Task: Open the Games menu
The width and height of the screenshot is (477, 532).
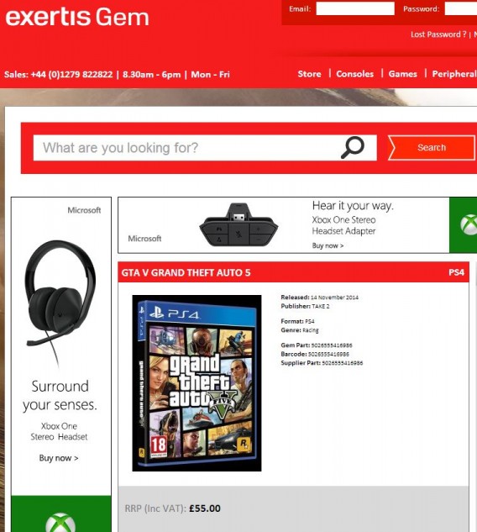Action: (x=402, y=74)
